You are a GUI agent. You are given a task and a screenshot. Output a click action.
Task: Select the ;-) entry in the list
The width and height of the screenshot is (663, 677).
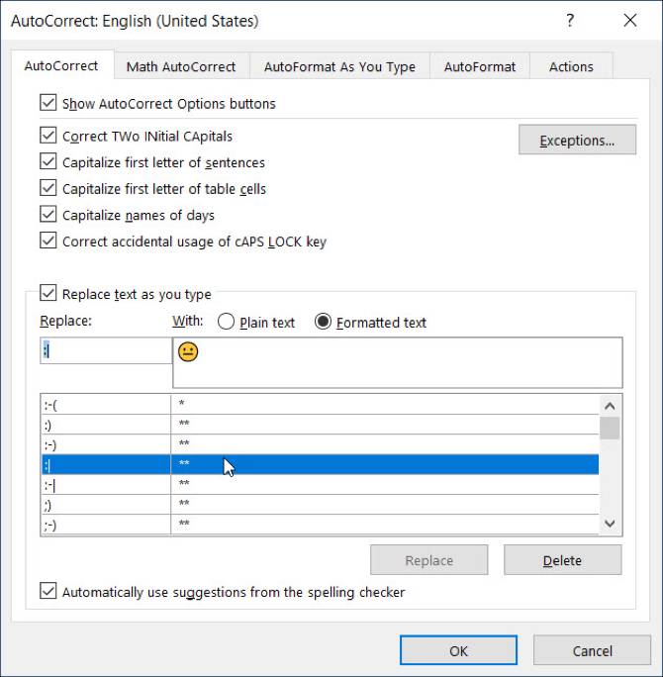(x=320, y=524)
